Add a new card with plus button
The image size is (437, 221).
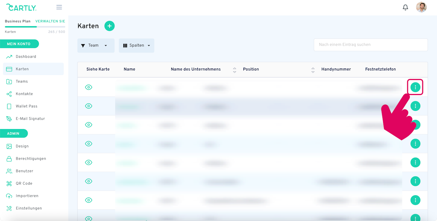click(110, 26)
